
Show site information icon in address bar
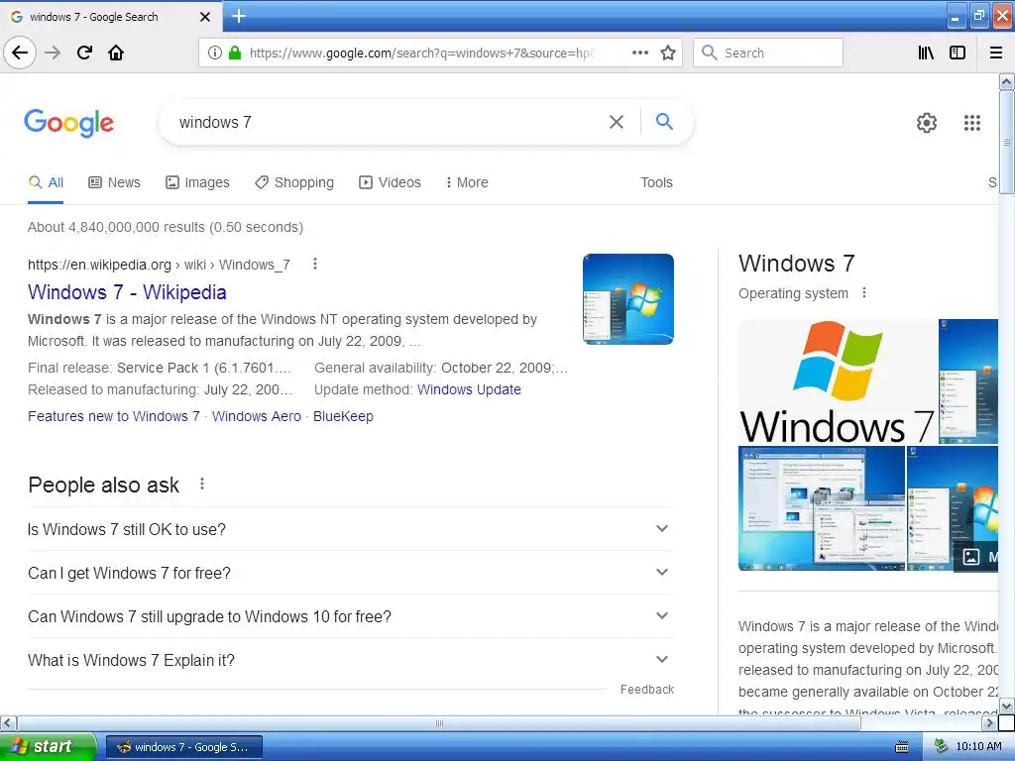(214, 53)
